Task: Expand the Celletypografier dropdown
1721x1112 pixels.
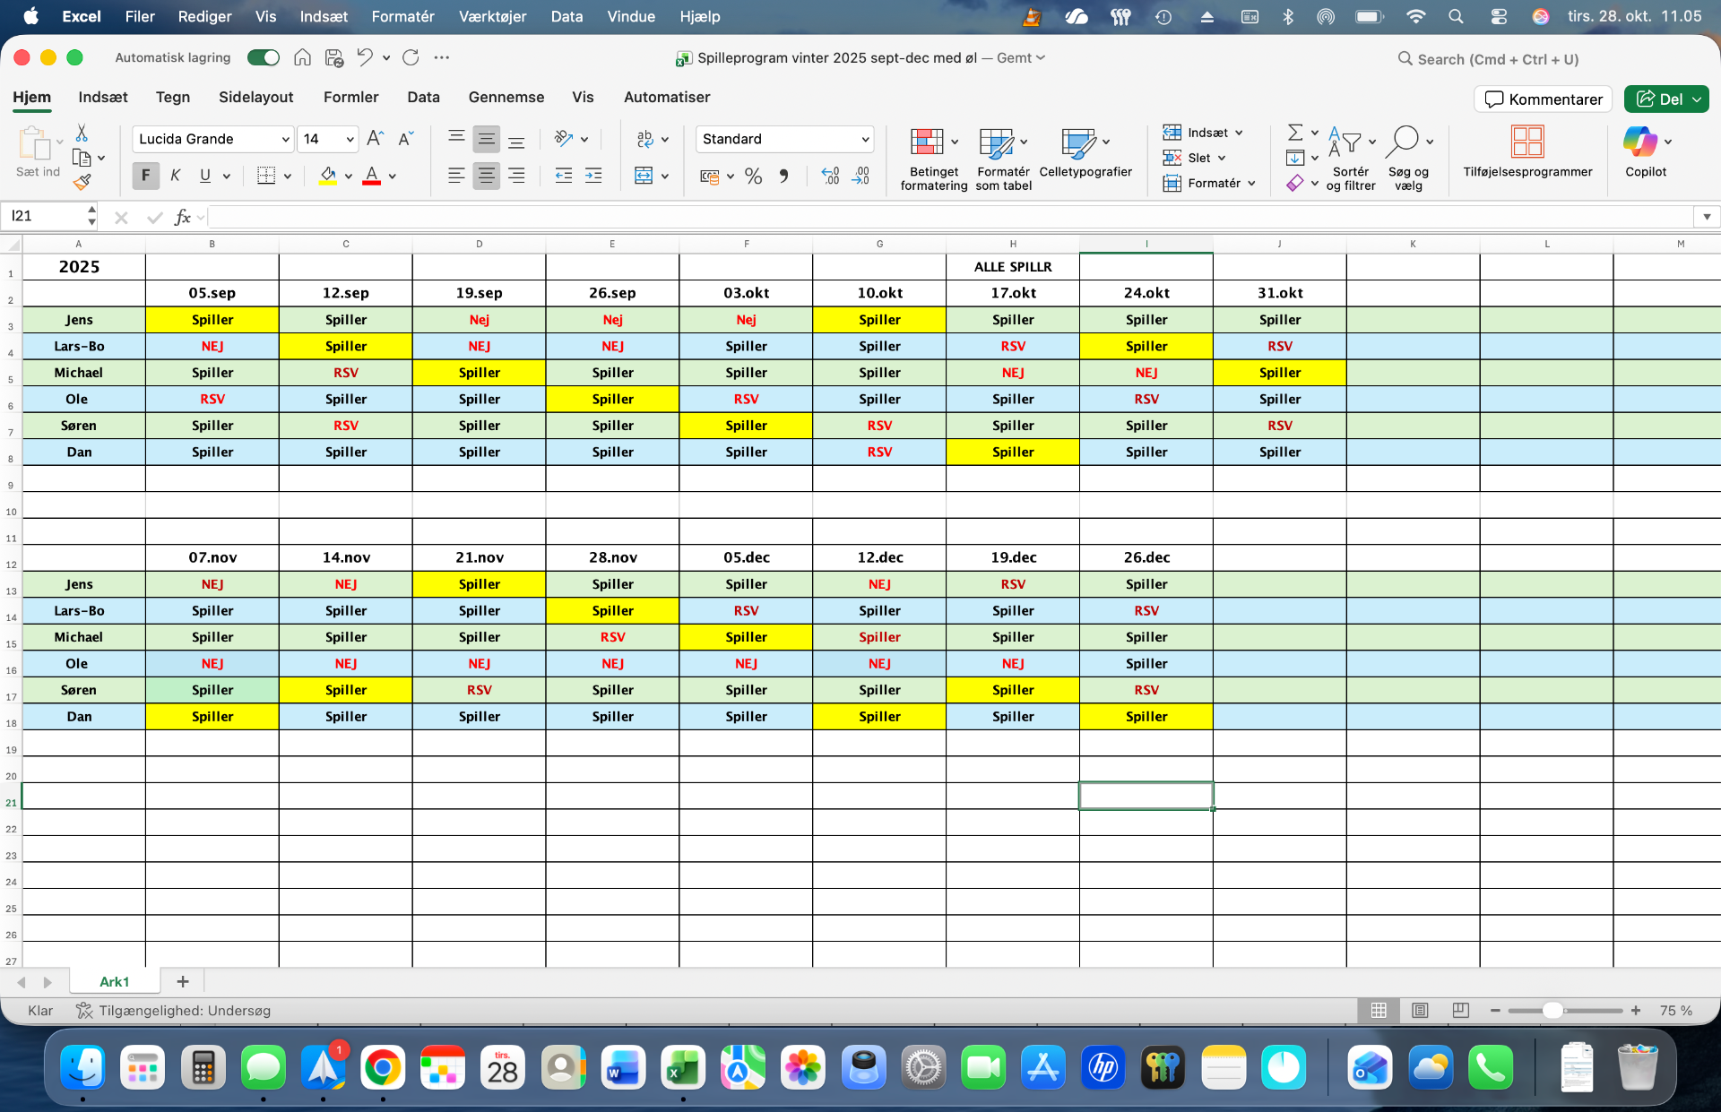Action: [x=1106, y=142]
